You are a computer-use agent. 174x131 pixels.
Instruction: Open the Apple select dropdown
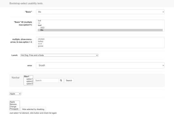[15, 94]
